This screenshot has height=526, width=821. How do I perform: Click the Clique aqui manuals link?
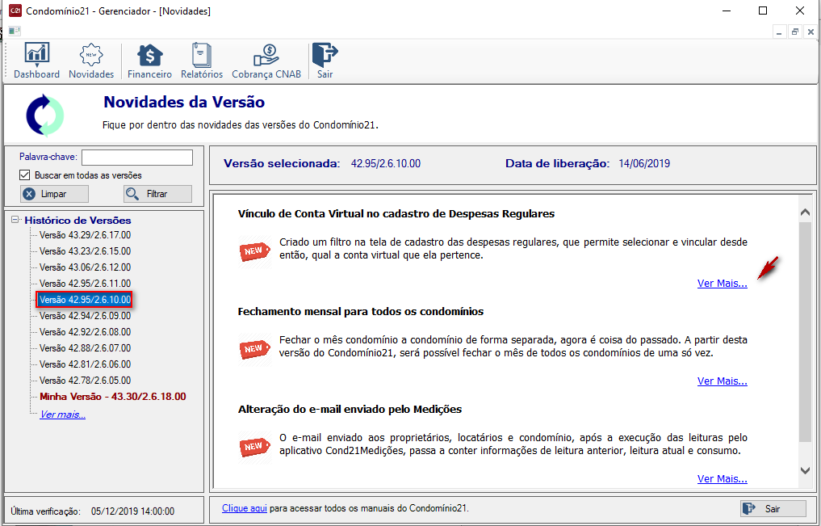[245, 507]
